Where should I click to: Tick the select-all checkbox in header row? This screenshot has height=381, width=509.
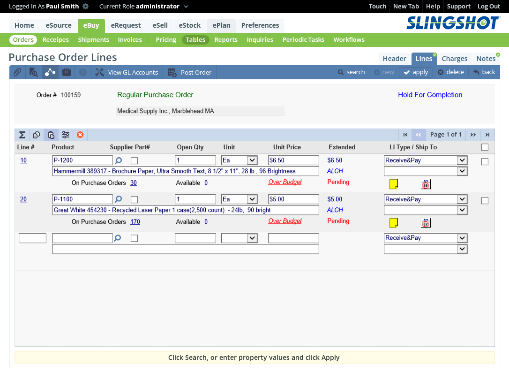(x=485, y=147)
